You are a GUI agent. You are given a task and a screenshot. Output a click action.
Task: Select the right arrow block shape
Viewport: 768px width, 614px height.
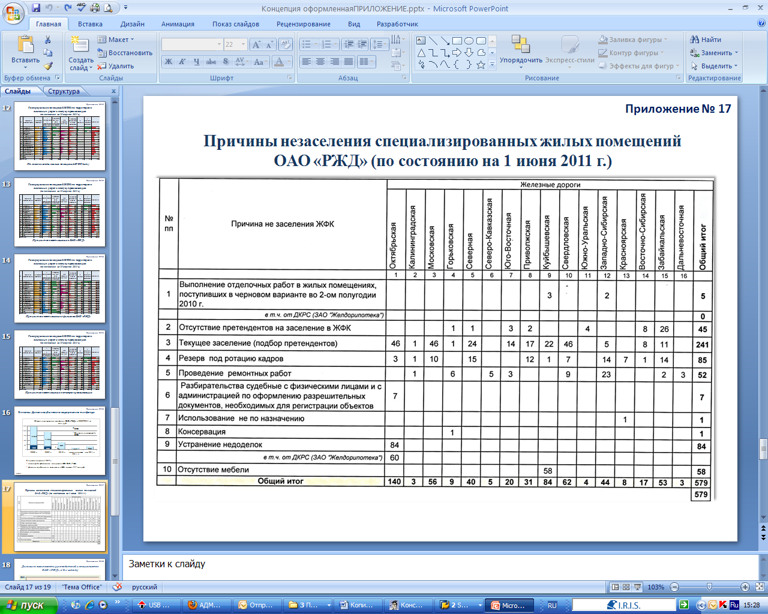click(x=457, y=53)
